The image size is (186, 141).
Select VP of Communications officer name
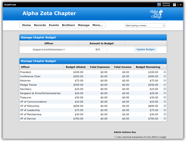click(33, 102)
